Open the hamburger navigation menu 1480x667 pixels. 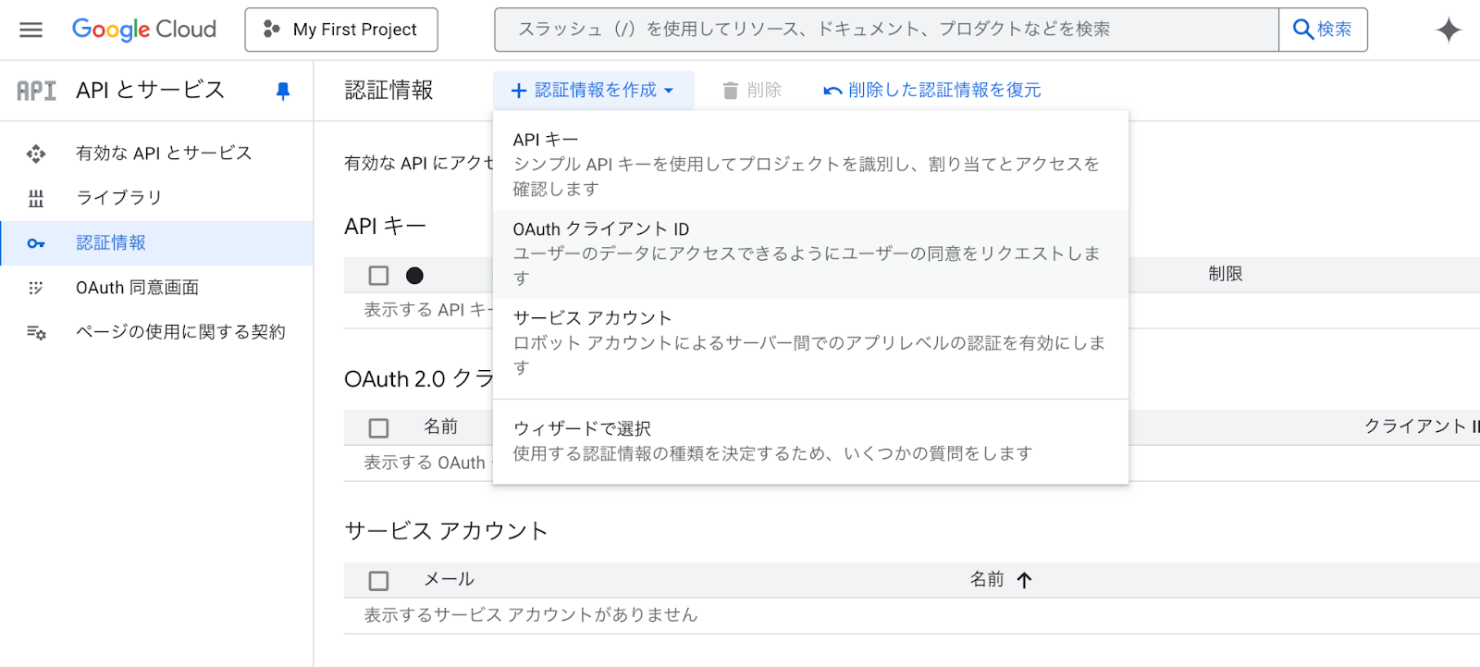pyautogui.click(x=31, y=30)
